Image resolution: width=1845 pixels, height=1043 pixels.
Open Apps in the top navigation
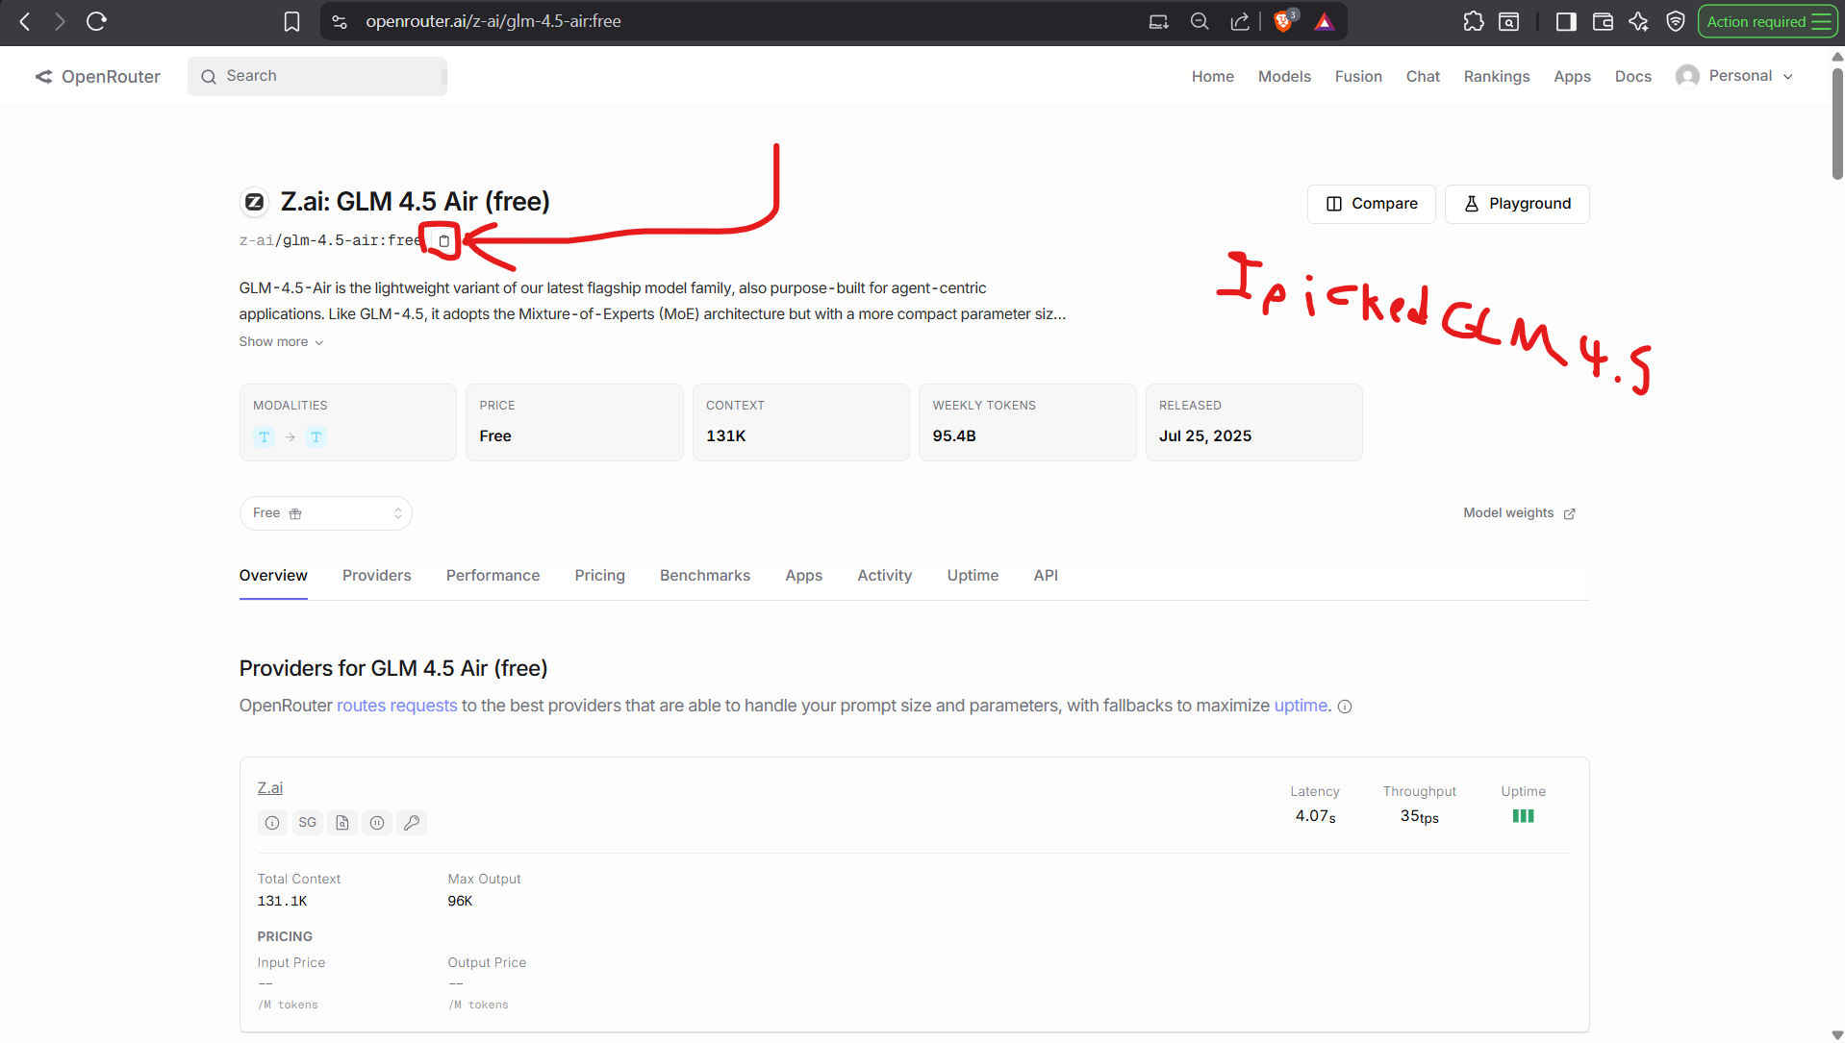(x=1573, y=76)
